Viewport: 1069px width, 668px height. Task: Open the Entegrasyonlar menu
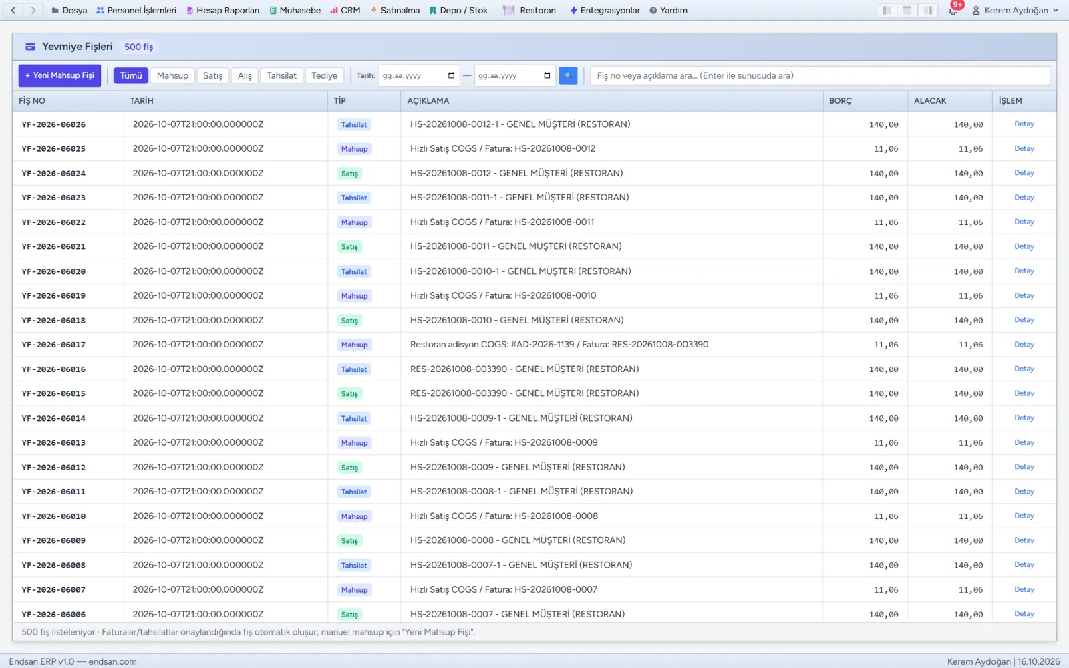(605, 10)
